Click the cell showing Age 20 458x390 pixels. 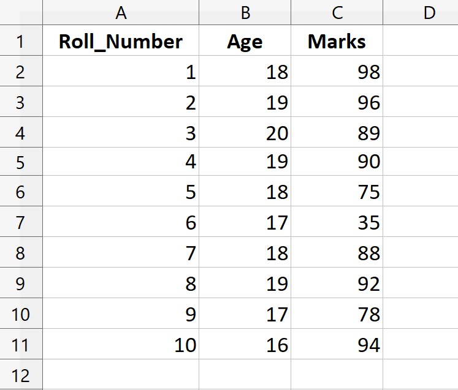point(245,132)
